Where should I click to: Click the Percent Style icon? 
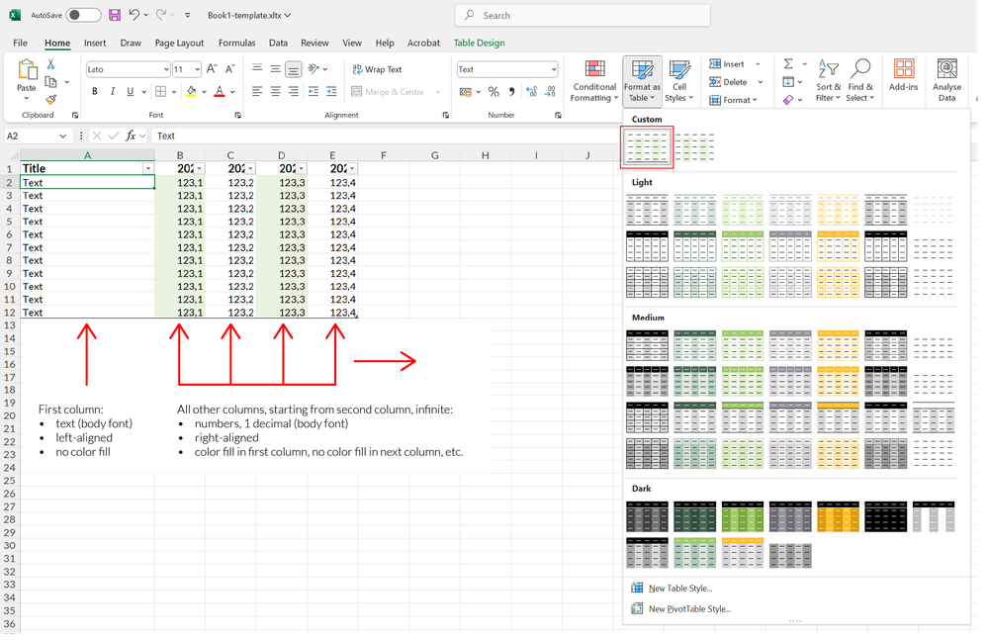494,92
